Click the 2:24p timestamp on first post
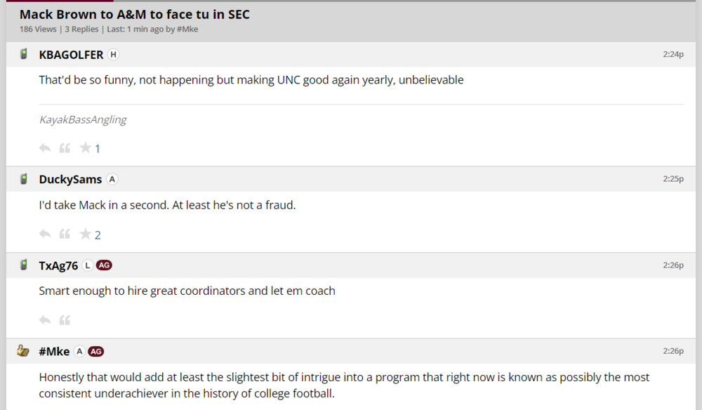This screenshot has width=702, height=410. 673,54
